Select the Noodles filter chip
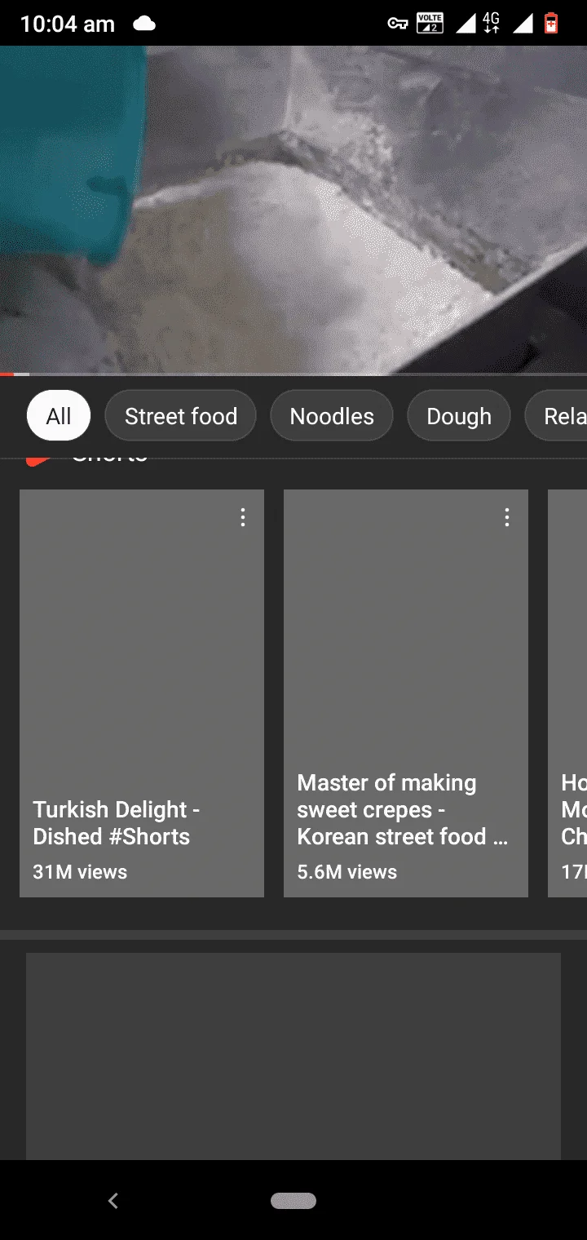Screen dimensions: 587x1240 tap(332, 416)
